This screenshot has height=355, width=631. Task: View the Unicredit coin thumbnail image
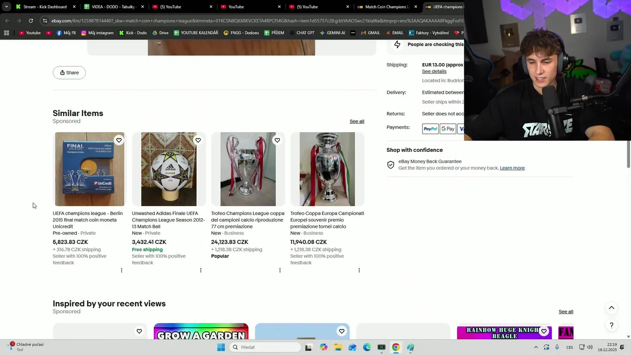pyautogui.click(x=90, y=169)
